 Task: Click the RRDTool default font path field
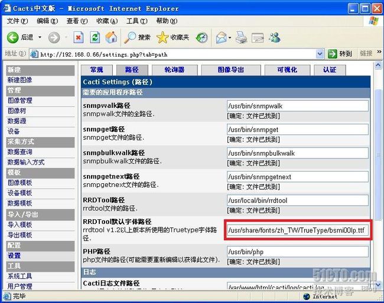point(298,230)
